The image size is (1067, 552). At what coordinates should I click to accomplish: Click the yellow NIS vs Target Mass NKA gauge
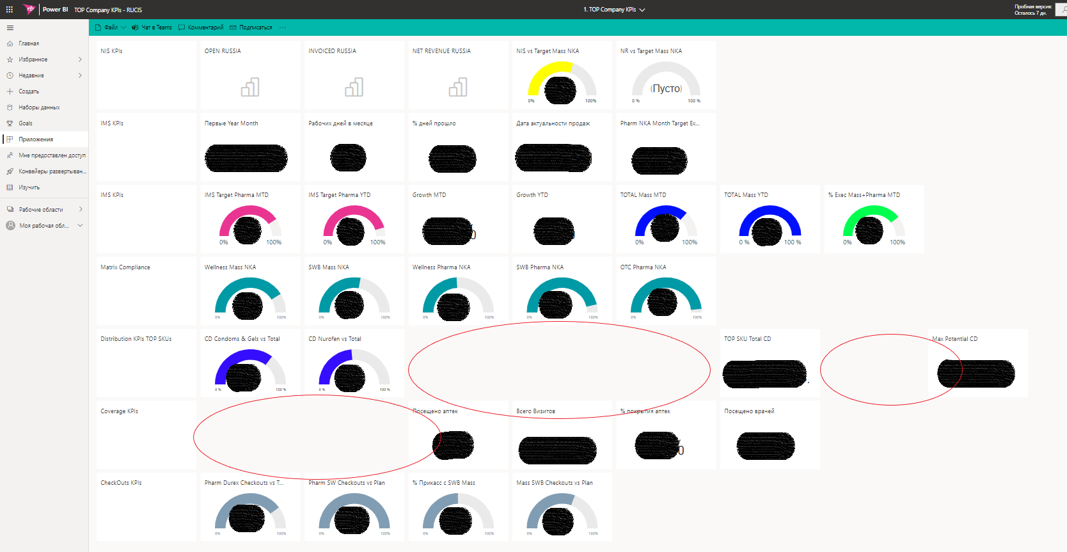point(562,81)
